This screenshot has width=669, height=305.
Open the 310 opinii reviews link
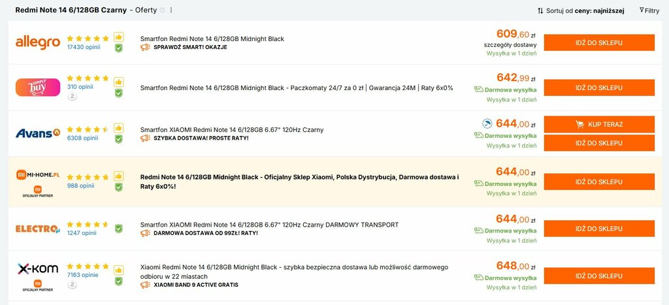coord(80,87)
